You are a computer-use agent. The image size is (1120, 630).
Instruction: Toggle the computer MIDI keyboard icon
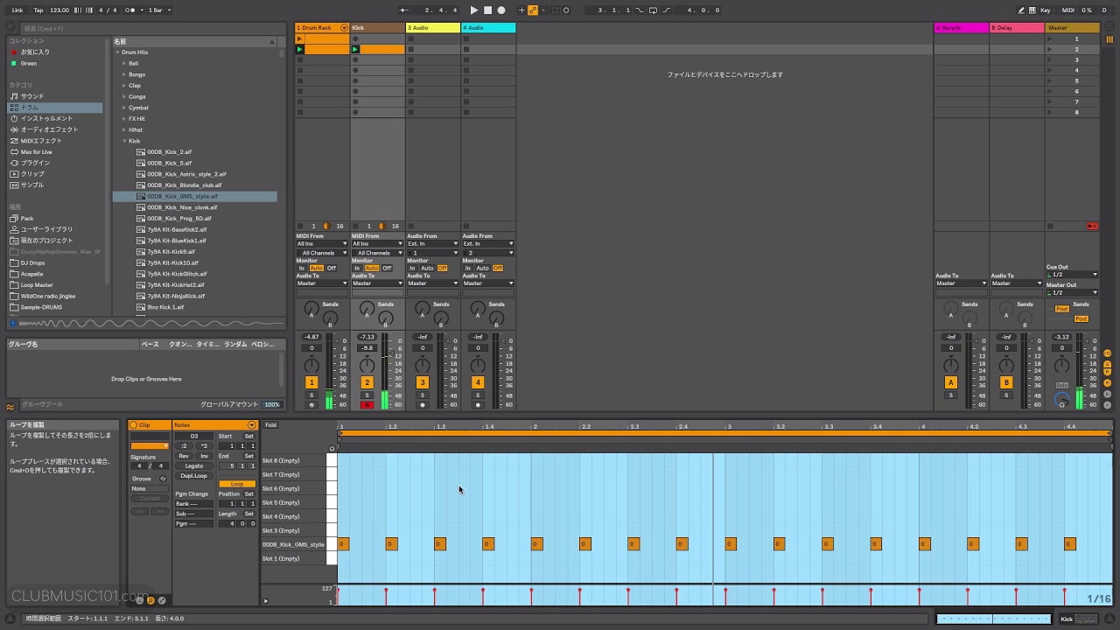tap(1034, 10)
